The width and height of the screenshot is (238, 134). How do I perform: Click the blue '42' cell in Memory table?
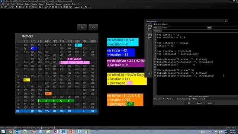[x=34, y=48]
